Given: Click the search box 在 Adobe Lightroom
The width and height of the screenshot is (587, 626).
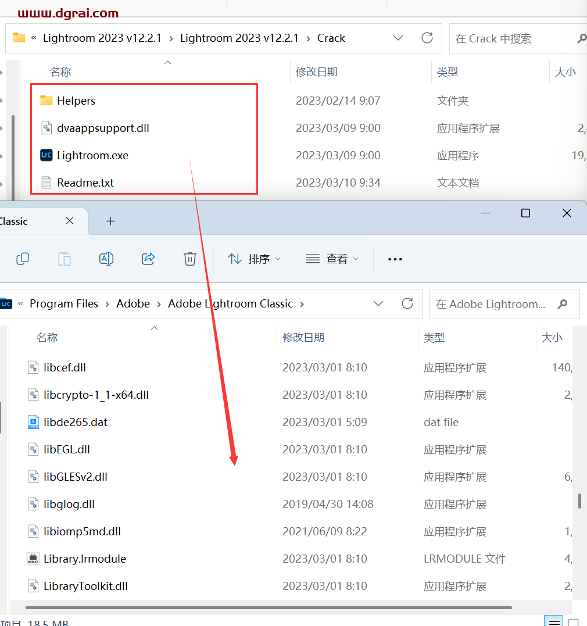Looking at the screenshot, I should tap(504, 304).
